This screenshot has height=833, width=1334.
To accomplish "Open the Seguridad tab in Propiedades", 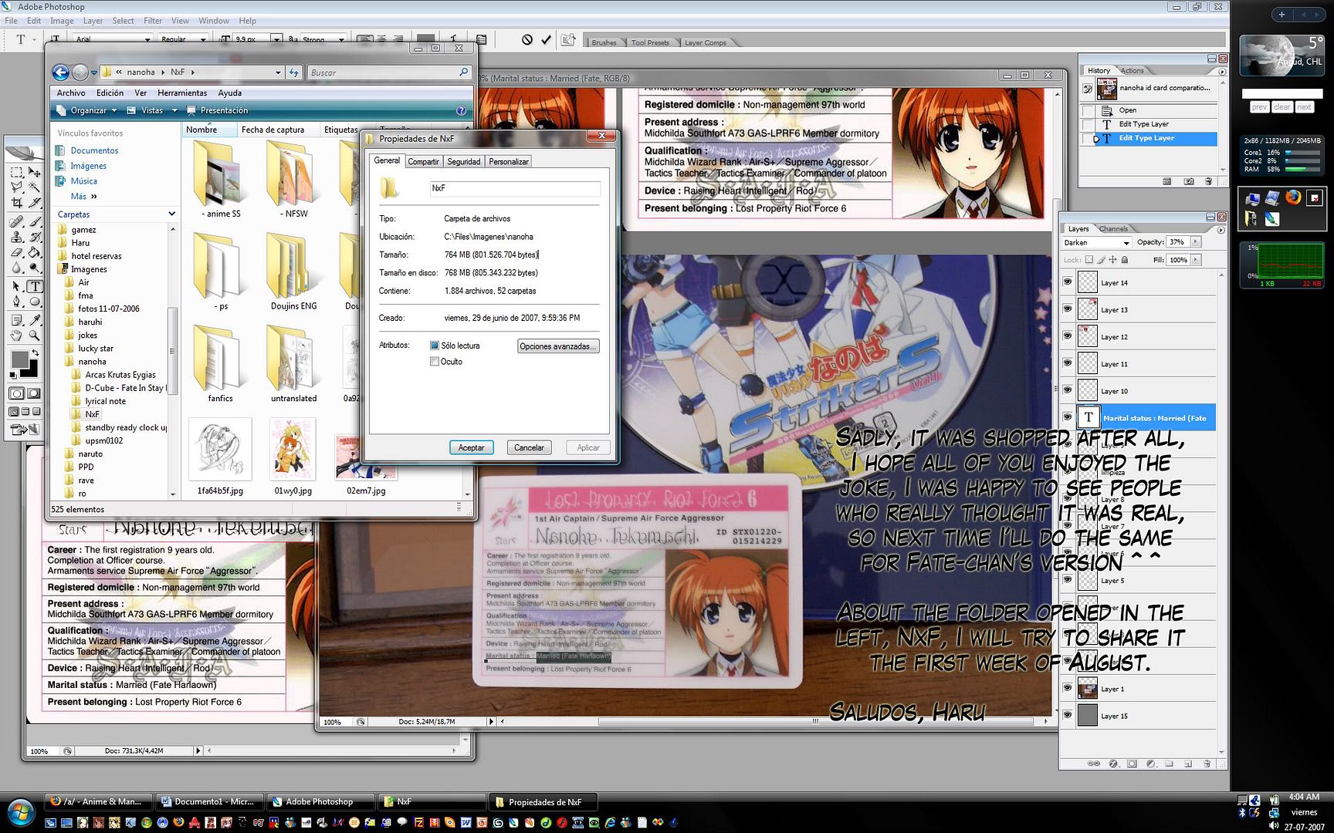I will point(463,162).
